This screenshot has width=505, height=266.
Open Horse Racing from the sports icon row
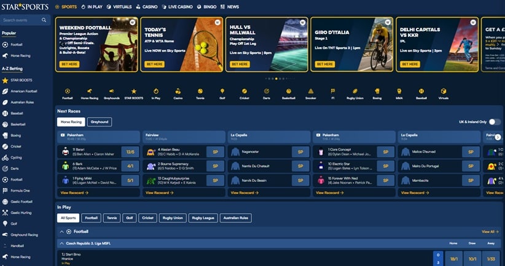coord(90,94)
